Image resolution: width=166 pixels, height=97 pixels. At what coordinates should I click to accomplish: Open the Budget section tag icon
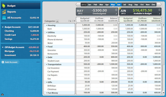4,6
